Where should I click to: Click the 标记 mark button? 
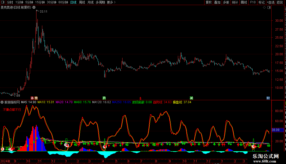click(261, 2)
